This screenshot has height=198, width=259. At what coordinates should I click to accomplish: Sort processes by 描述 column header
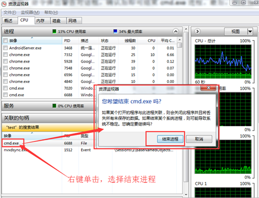pyautogui.click(x=89, y=41)
